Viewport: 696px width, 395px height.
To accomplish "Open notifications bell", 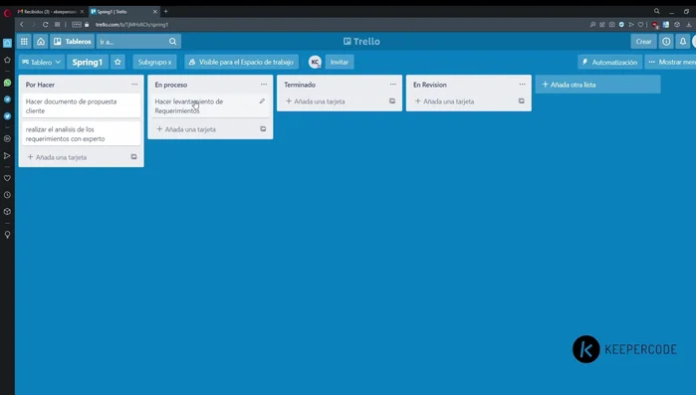I will [x=683, y=41].
